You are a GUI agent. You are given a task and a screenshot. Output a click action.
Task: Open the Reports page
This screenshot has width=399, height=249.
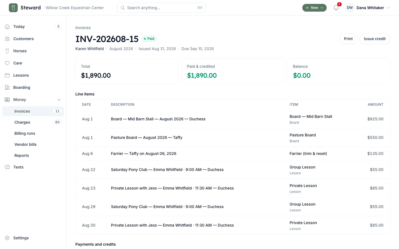(x=33, y=155)
